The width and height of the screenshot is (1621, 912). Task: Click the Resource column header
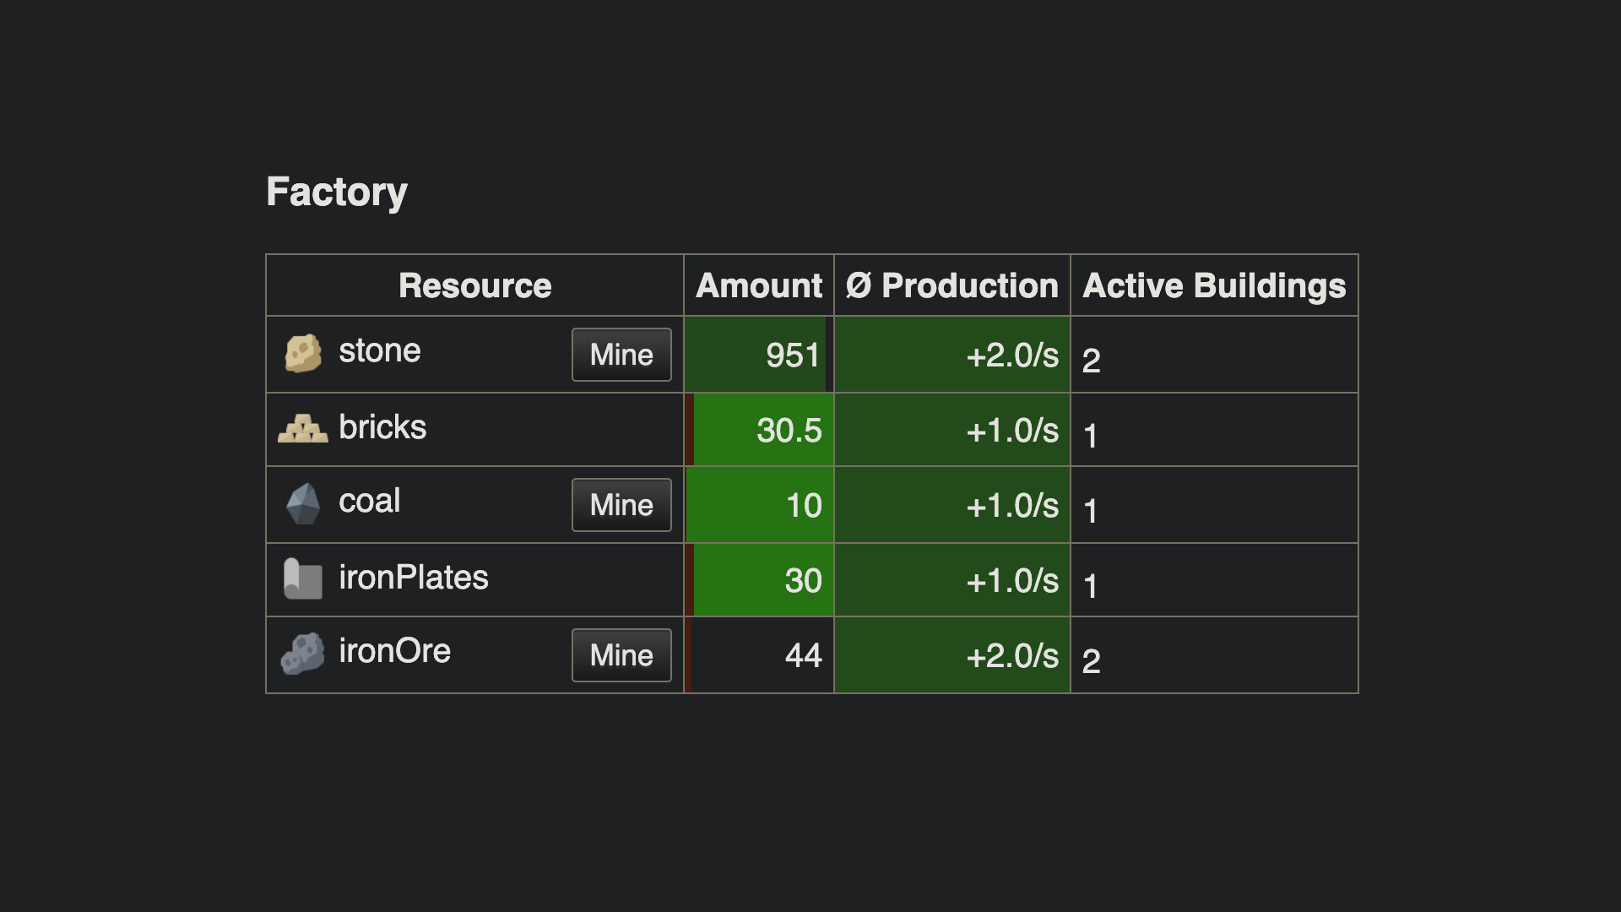474,285
